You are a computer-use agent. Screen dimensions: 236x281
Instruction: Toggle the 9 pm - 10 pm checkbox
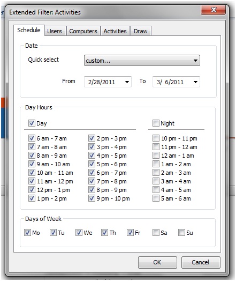coord(92,198)
